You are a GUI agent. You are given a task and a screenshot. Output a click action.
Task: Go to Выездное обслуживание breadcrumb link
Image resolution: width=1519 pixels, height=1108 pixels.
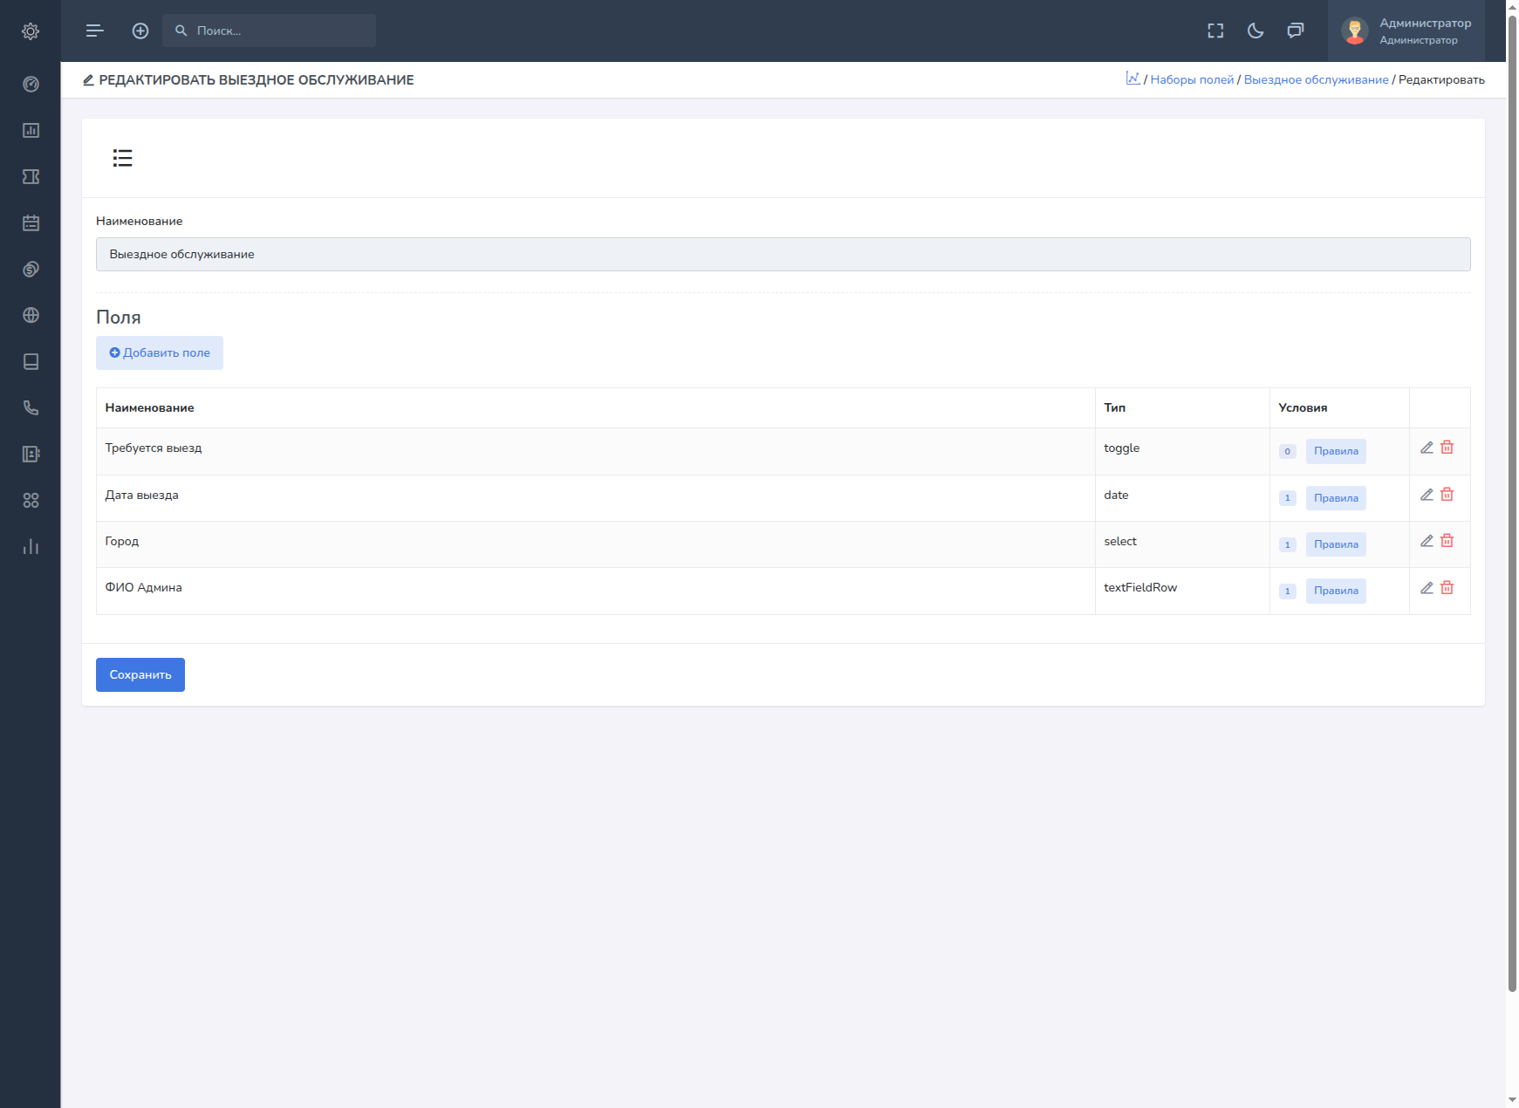point(1316,80)
